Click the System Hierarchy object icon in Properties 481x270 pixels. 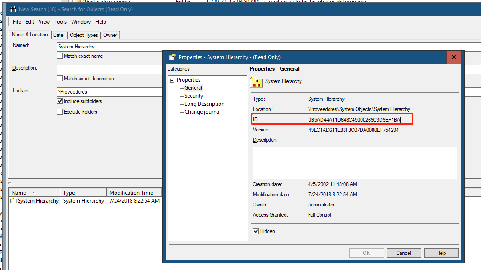(256, 82)
